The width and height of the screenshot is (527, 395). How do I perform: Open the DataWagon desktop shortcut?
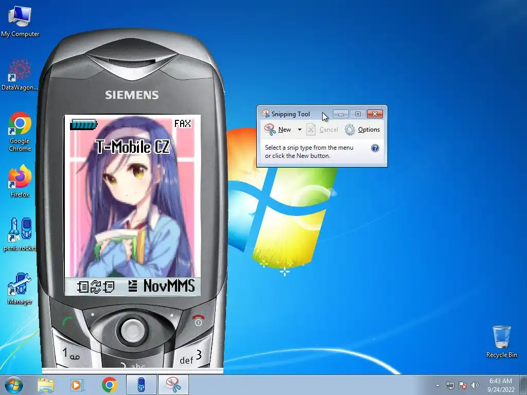click(x=20, y=75)
